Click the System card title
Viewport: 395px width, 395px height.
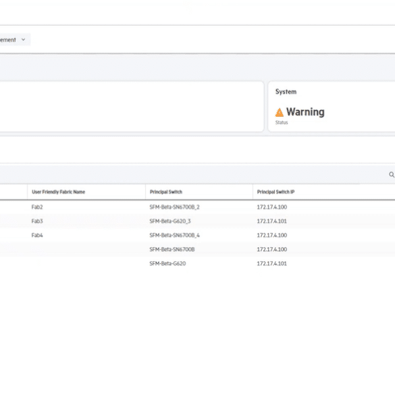click(x=286, y=92)
